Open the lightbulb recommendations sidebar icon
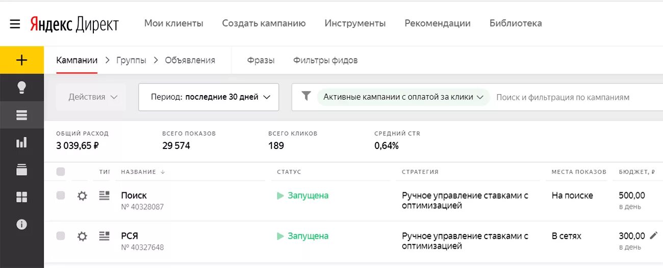Image resolution: width=663 pixels, height=268 pixels. pyautogui.click(x=21, y=87)
